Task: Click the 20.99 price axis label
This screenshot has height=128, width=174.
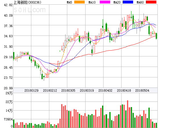Action: [x=8, y=88]
